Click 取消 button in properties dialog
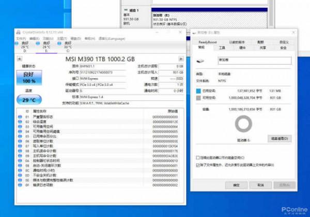The width and height of the screenshot is (310, 217). (x=260, y=185)
